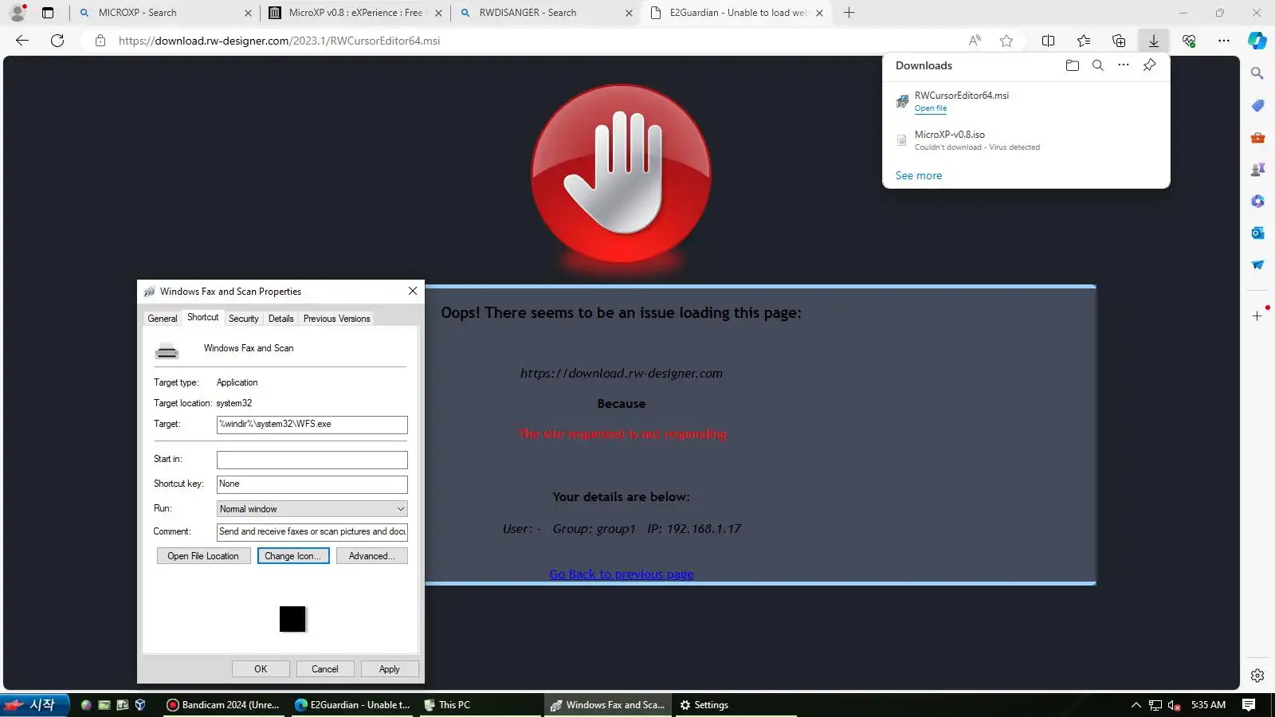This screenshot has height=717, width=1275.
Task: Refresh the current page
Action: (57, 41)
